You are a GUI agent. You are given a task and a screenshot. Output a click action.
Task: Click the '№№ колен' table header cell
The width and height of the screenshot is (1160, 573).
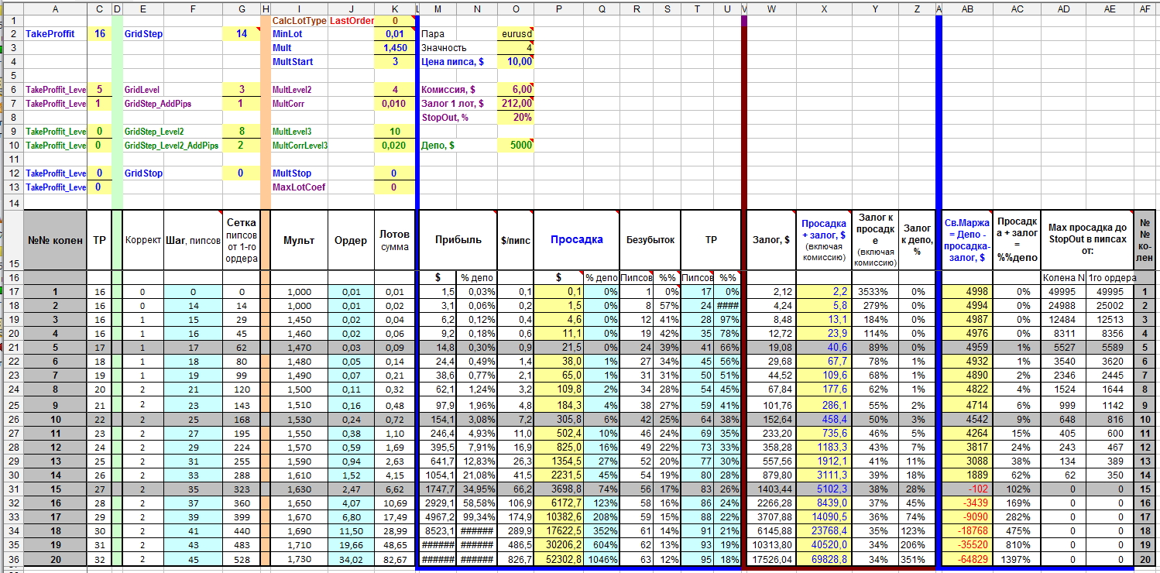[x=56, y=240]
